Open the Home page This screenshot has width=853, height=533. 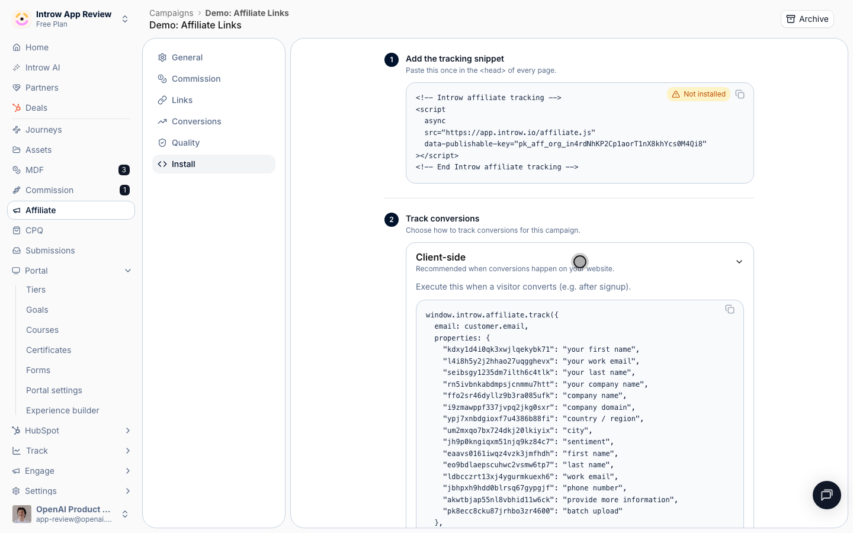71,47
